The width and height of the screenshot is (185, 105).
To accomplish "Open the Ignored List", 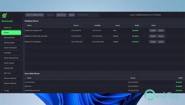I will [61, 15].
